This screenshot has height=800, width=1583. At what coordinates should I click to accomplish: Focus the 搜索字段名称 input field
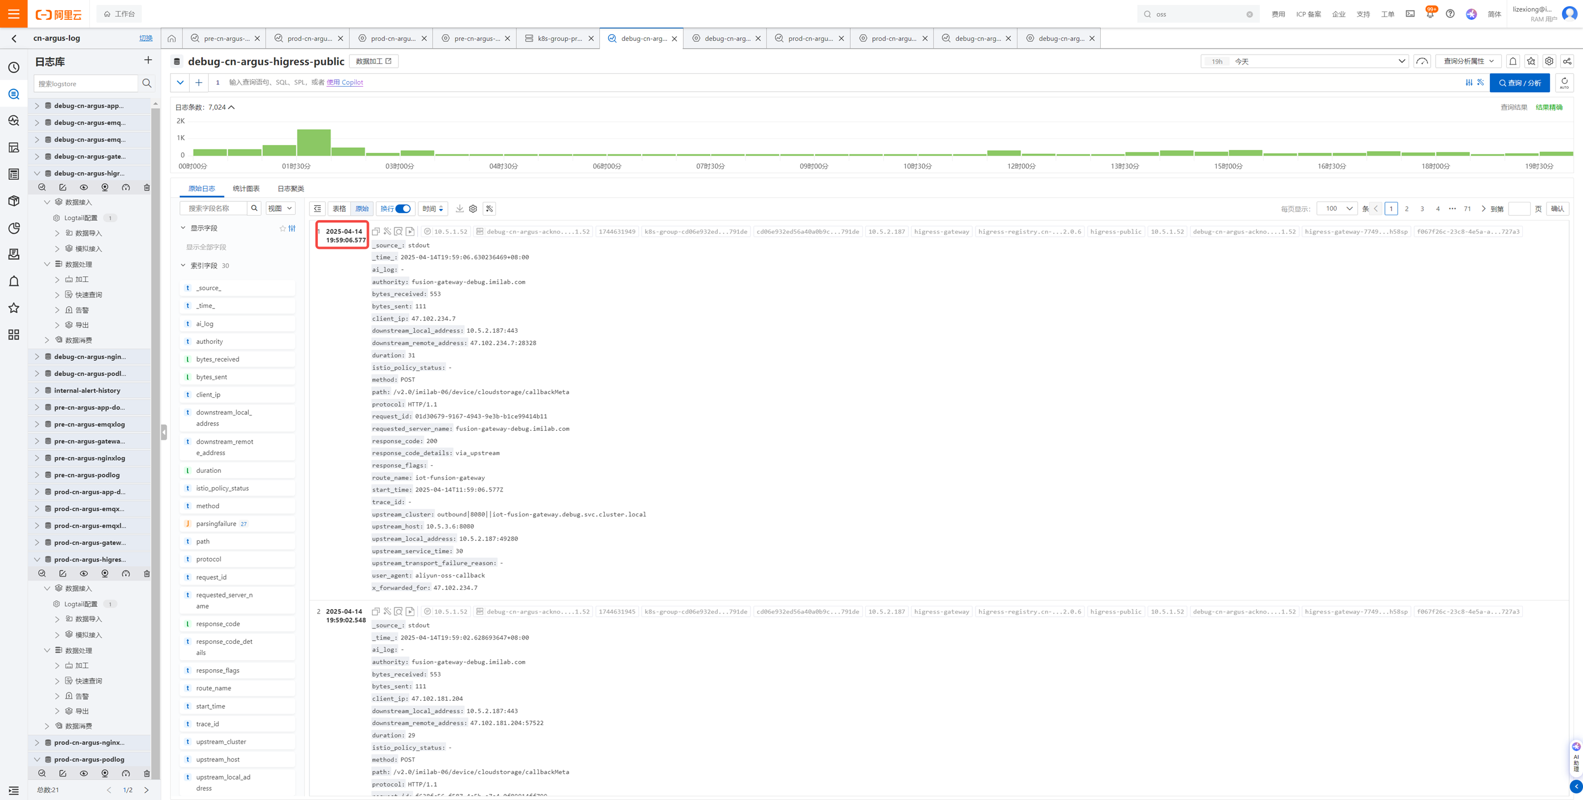(x=214, y=209)
